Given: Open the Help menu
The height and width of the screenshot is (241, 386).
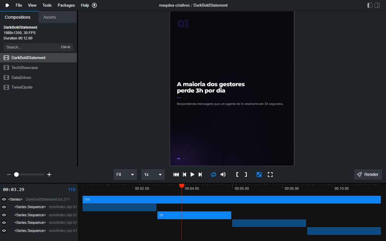Looking at the screenshot, I should (85, 5).
